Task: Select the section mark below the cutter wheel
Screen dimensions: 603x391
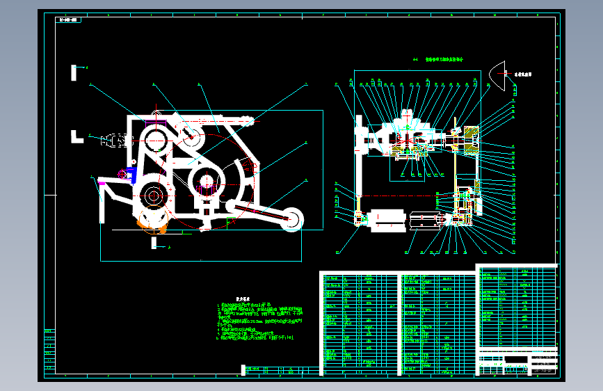Action: click(154, 244)
